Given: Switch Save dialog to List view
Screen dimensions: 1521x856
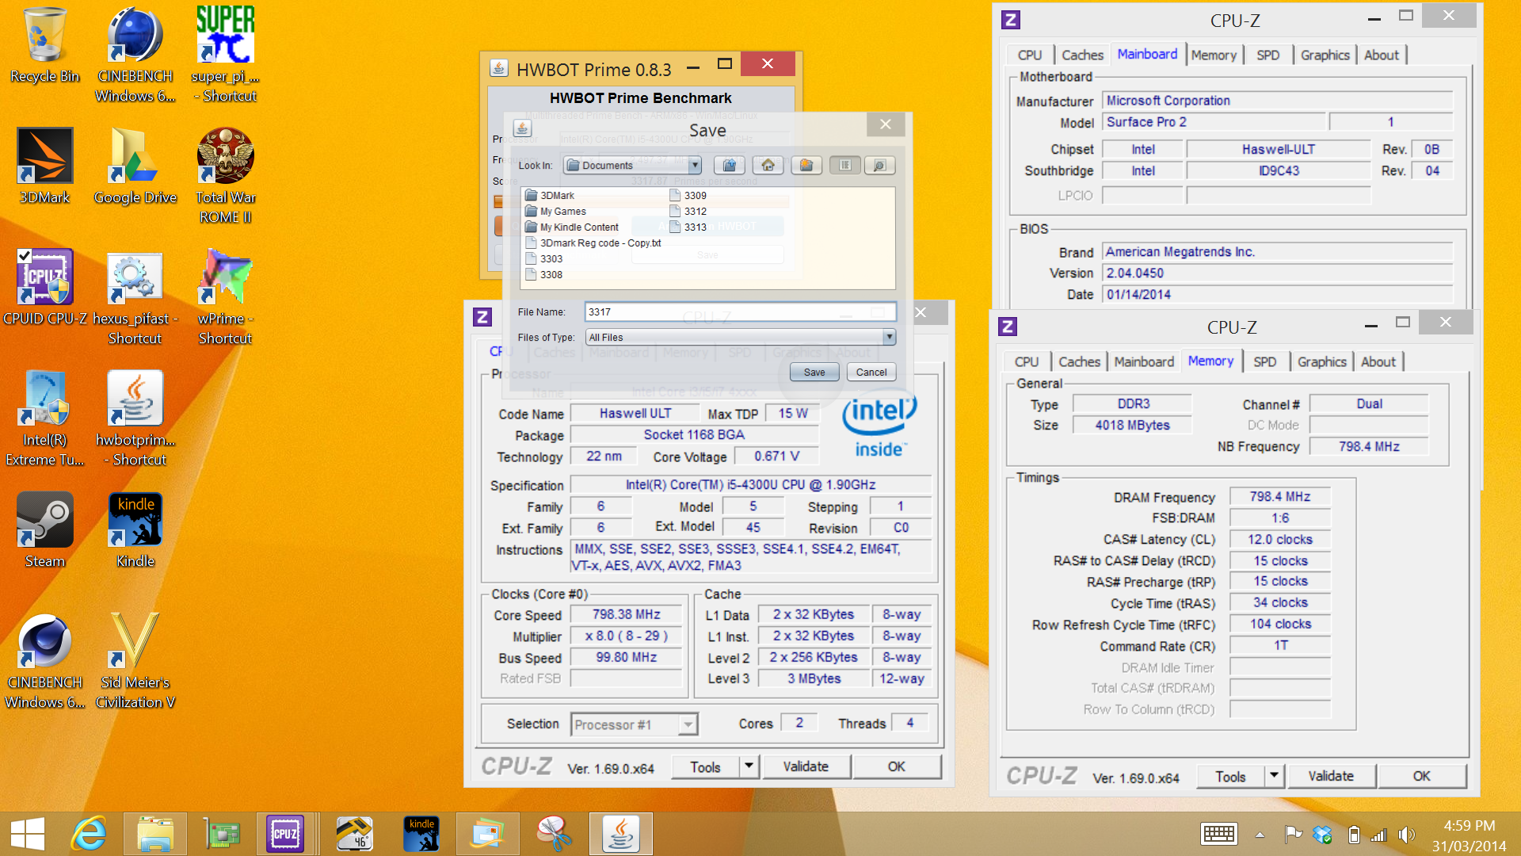Looking at the screenshot, I should pos(844,165).
